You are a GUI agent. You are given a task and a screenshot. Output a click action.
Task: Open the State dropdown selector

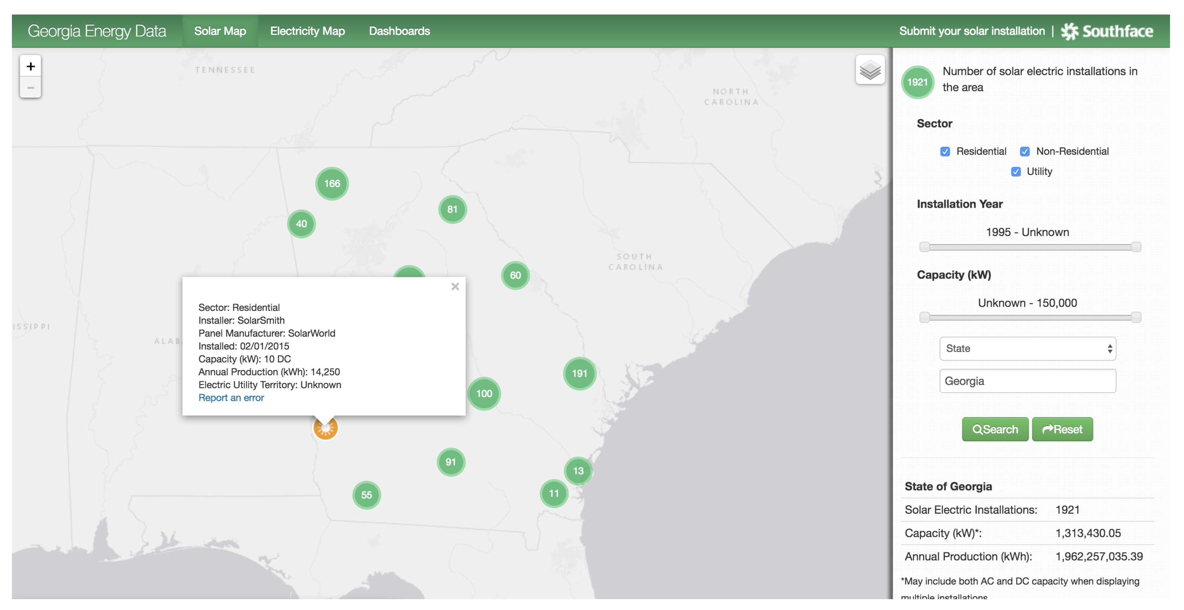coord(1027,348)
